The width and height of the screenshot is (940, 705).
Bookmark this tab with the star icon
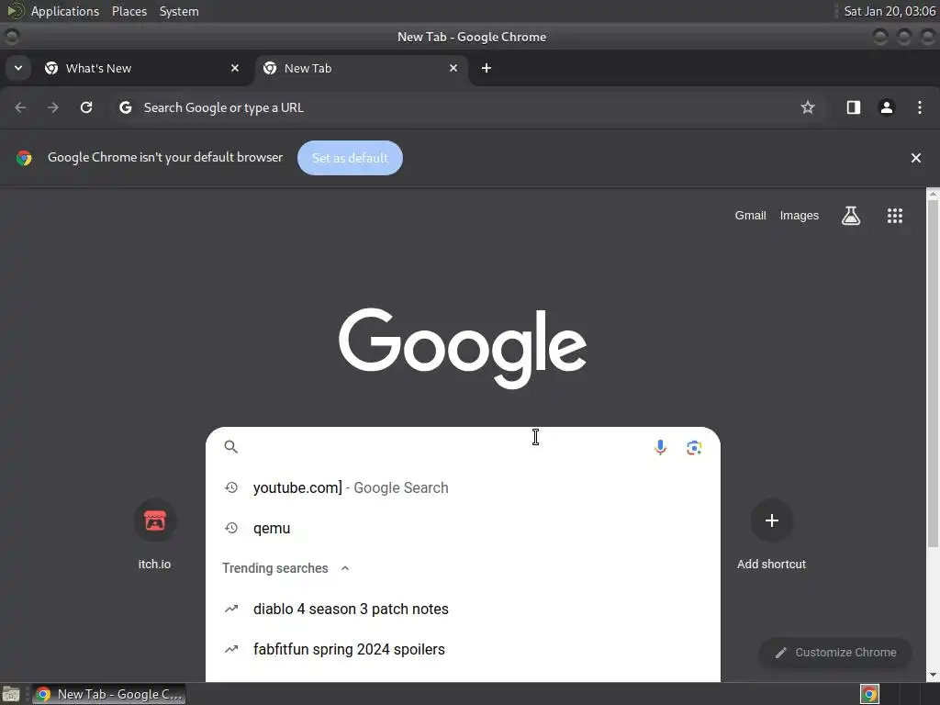coord(808,107)
